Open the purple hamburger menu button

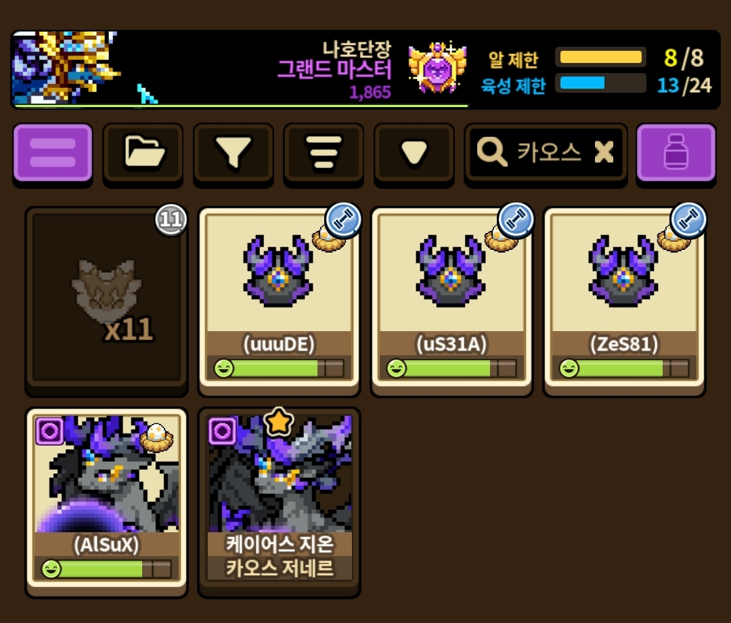click(x=53, y=152)
